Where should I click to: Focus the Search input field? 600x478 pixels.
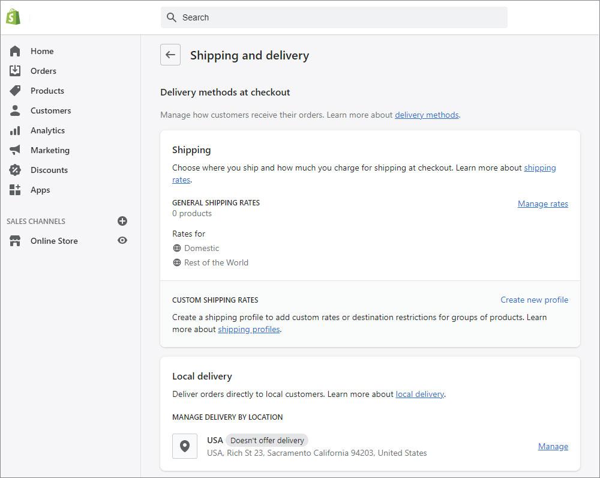334,17
